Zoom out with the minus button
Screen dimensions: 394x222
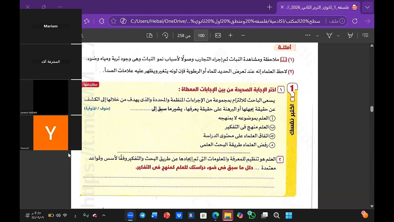pos(243,35)
